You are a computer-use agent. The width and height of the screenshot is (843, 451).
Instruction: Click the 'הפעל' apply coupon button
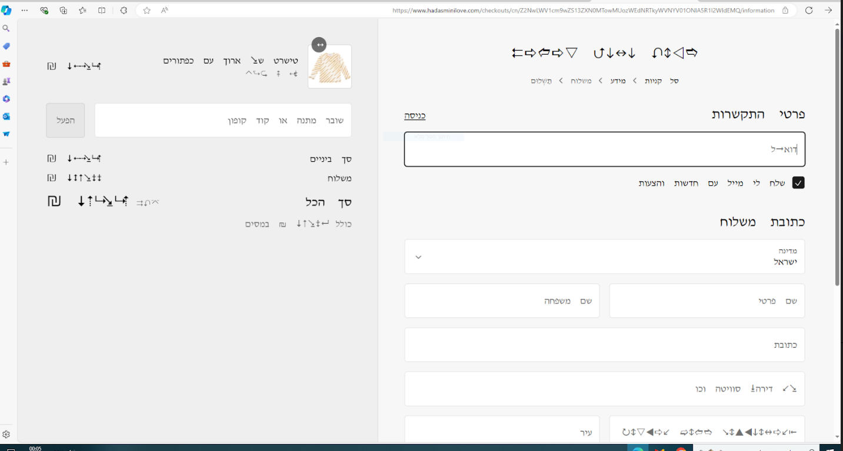tap(65, 121)
